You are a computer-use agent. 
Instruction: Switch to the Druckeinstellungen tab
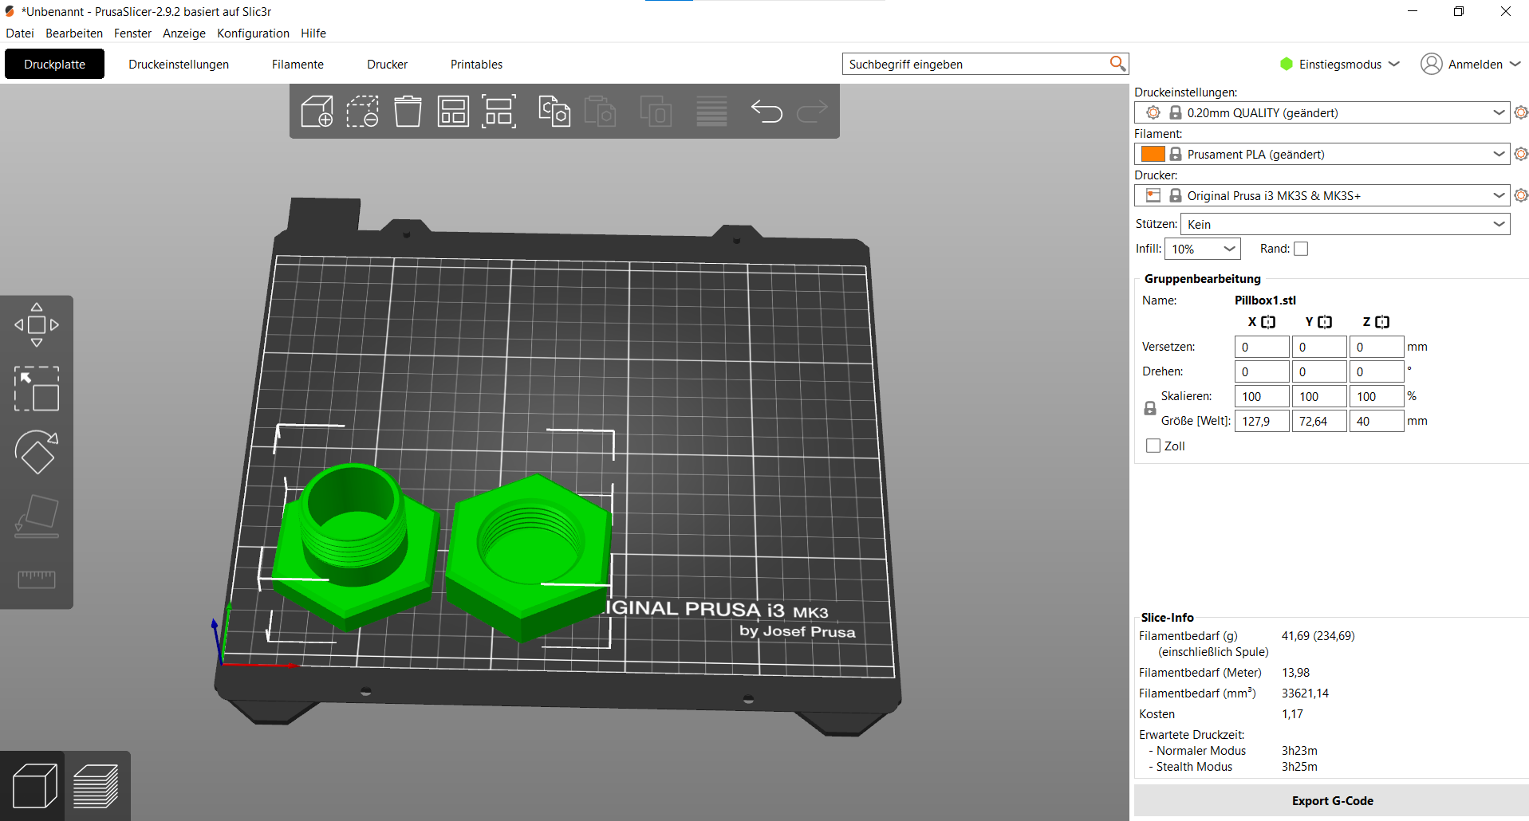(x=179, y=64)
